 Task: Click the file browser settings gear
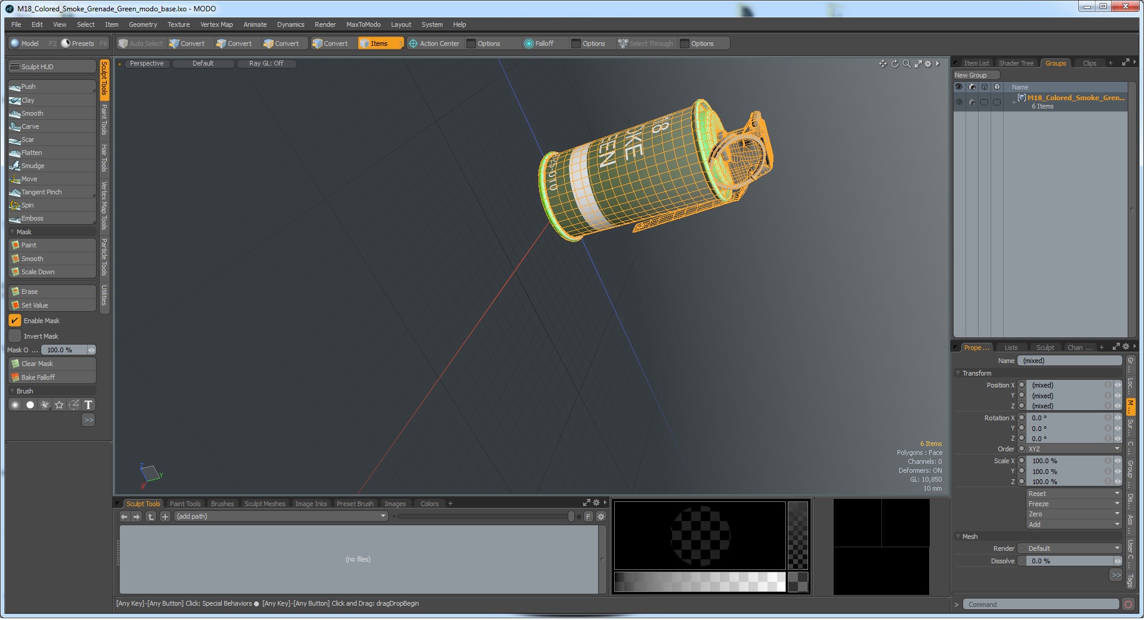click(x=601, y=517)
